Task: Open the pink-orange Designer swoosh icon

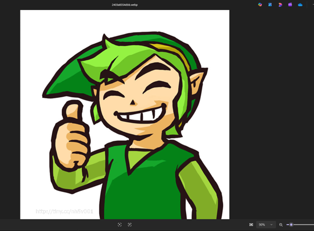Action: tap(280, 5)
